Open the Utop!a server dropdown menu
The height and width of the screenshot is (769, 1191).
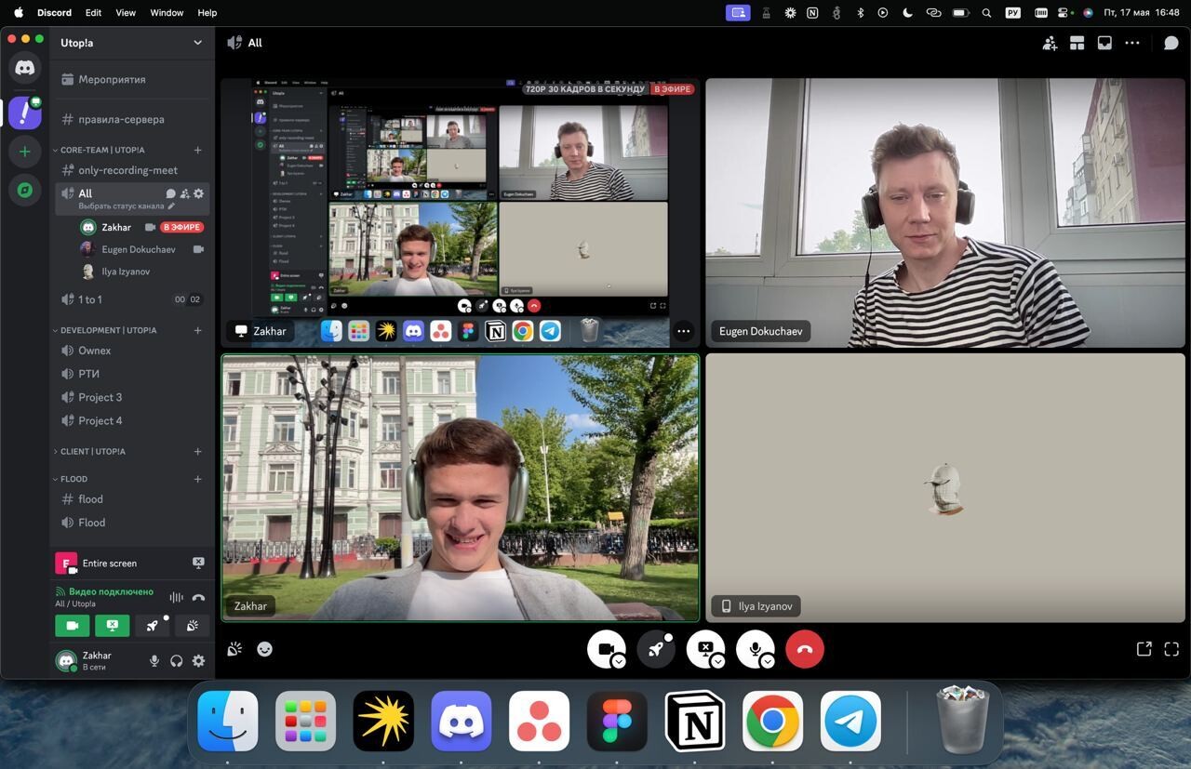(x=197, y=43)
